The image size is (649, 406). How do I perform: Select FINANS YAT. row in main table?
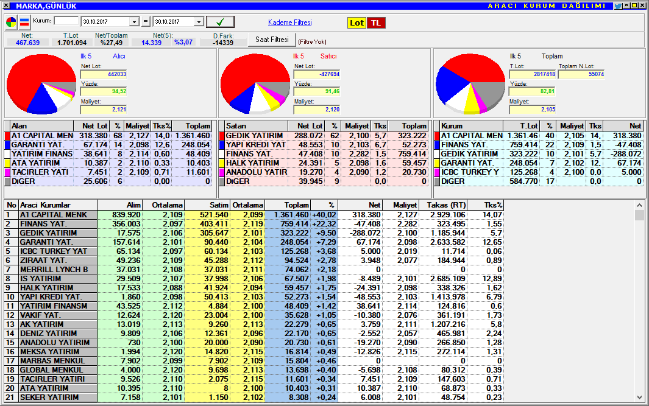coord(254,223)
